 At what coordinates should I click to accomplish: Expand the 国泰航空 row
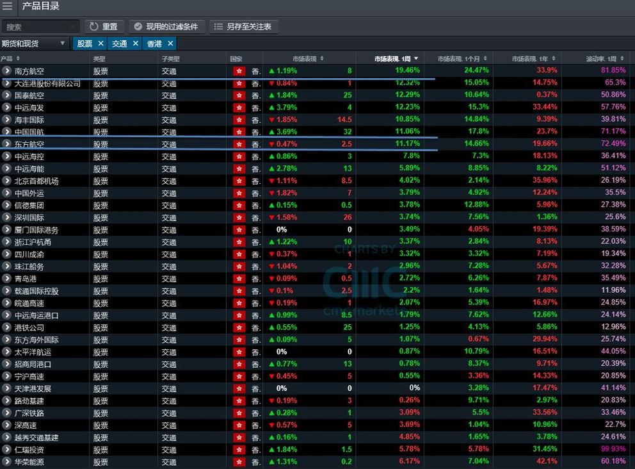point(6,95)
